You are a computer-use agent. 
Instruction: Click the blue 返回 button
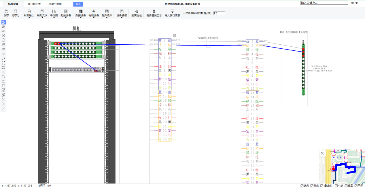tap(78, 4)
